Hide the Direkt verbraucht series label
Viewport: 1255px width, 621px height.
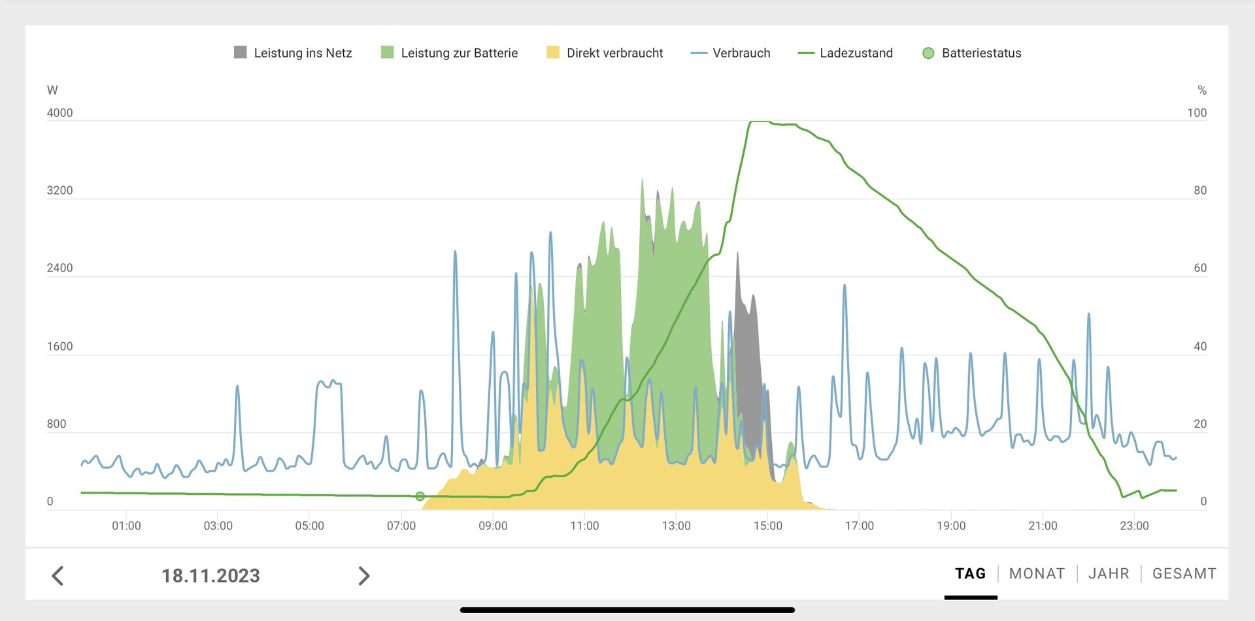[614, 53]
